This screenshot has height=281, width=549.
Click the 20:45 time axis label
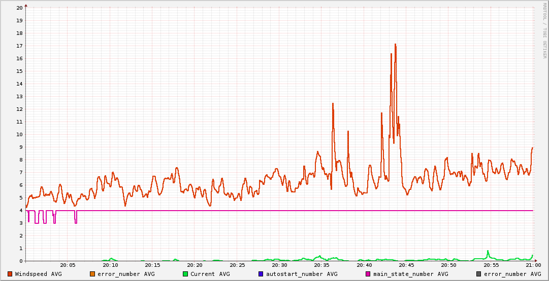click(x=406, y=265)
